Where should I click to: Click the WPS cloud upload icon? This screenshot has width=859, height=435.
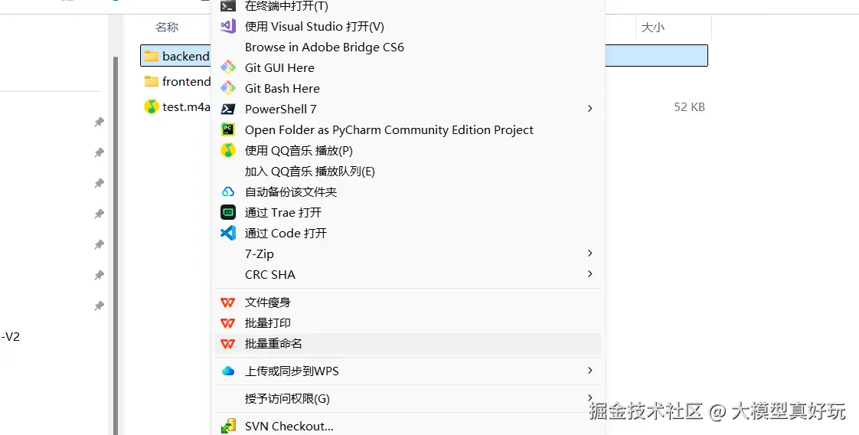click(x=228, y=371)
